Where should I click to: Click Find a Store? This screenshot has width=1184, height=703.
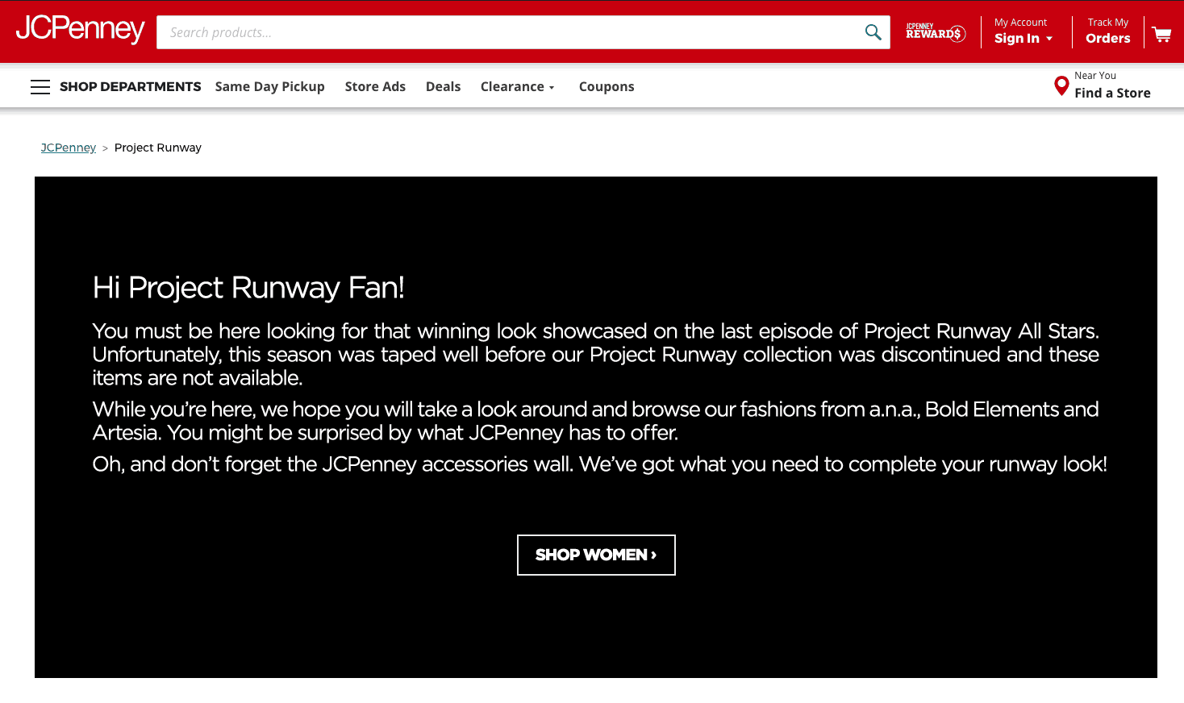(x=1112, y=93)
